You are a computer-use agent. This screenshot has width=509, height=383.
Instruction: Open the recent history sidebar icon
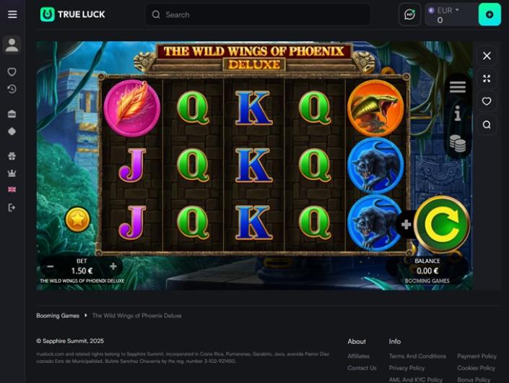(x=12, y=89)
